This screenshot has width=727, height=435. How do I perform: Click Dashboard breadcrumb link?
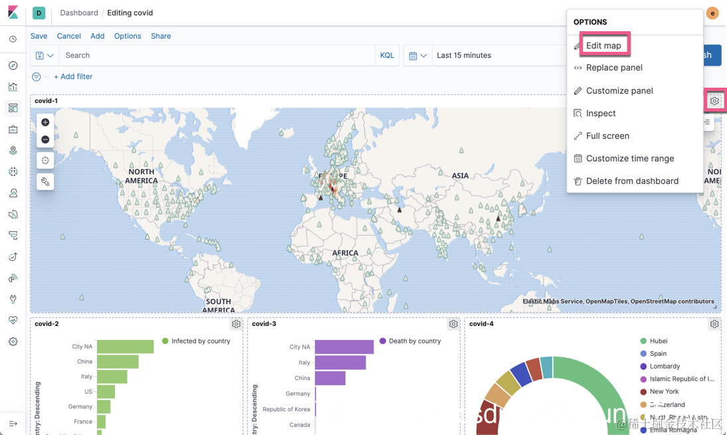pos(79,13)
